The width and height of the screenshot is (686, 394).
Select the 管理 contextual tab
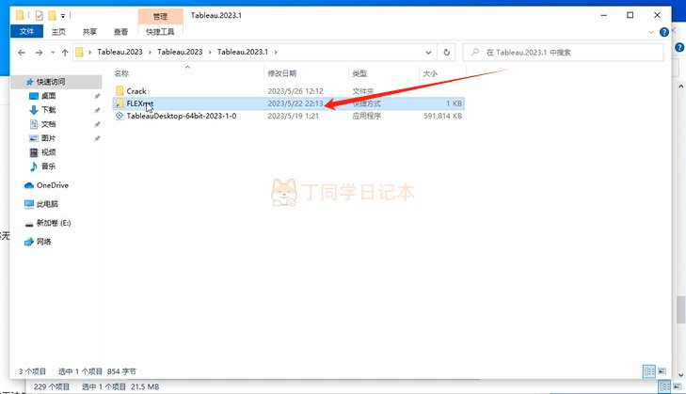[160, 16]
